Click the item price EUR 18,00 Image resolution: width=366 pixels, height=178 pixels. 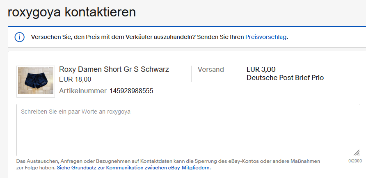(x=75, y=79)
